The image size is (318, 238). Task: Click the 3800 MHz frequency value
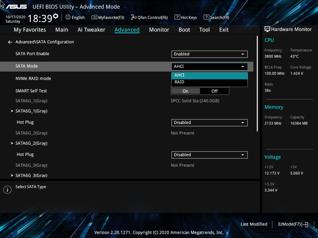click(x=273, y=56)
